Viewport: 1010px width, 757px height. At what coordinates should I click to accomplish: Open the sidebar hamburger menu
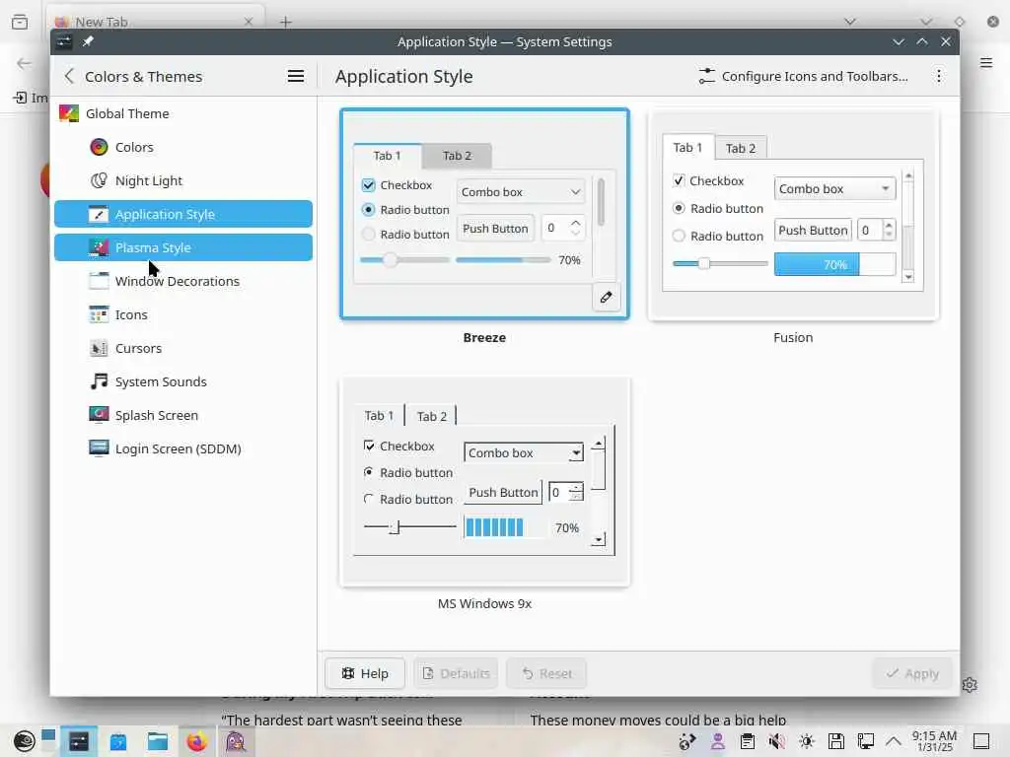(x=296, y=76)
